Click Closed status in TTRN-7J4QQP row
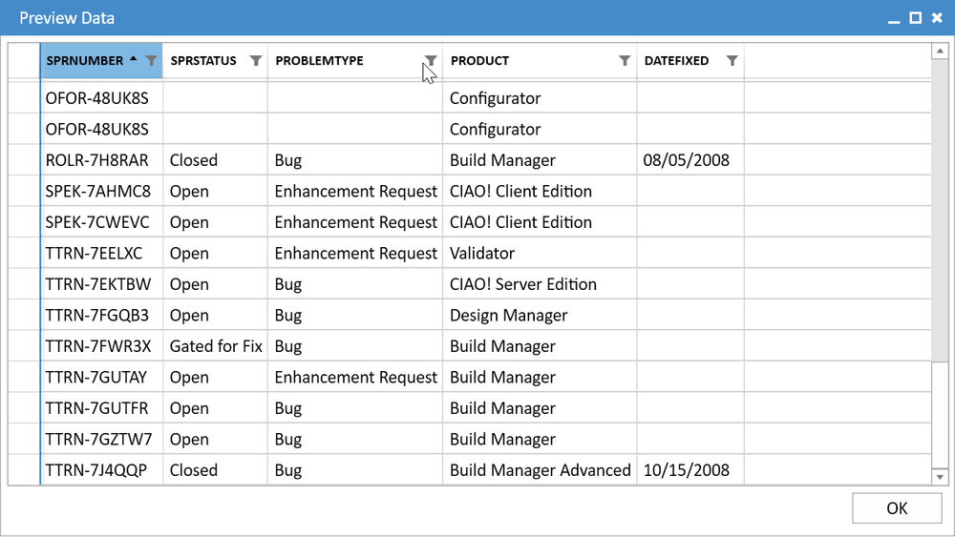The image size is (955, 537). tap(216, 470)
